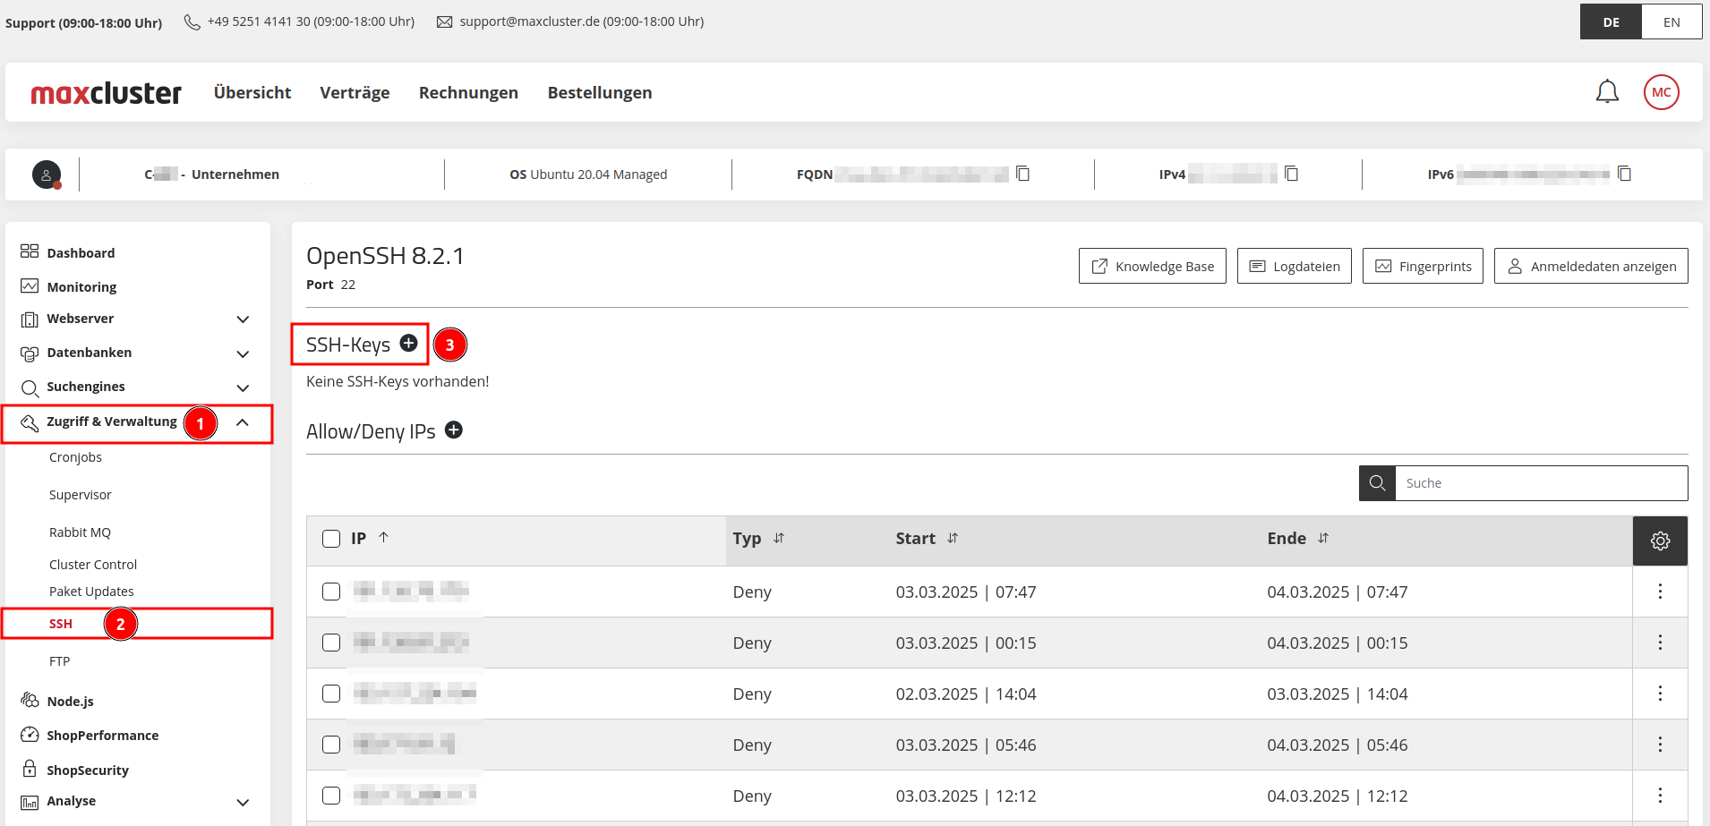Screen dimensions: 1710x826
Task: Sort table by IP column arrow
Action: [x=383, y=538]
